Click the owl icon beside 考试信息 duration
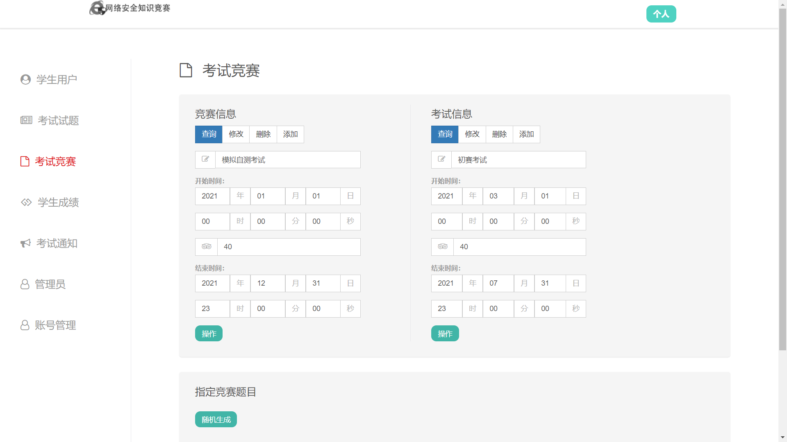 coord(442,246)
